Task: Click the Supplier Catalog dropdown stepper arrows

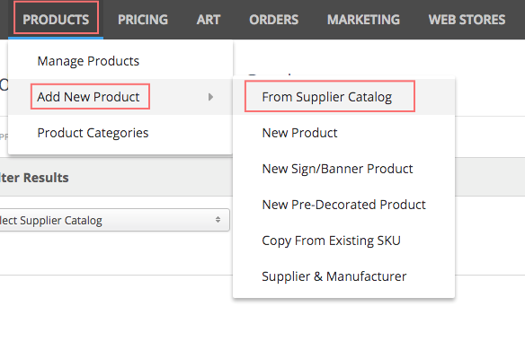Action: coord(218,220)
